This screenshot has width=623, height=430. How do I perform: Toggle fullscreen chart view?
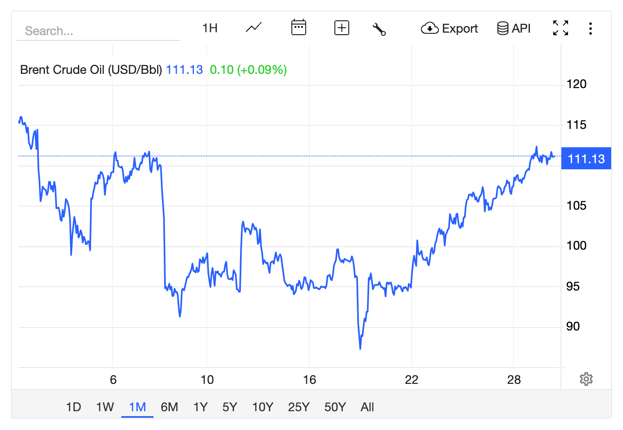point(561,28)
